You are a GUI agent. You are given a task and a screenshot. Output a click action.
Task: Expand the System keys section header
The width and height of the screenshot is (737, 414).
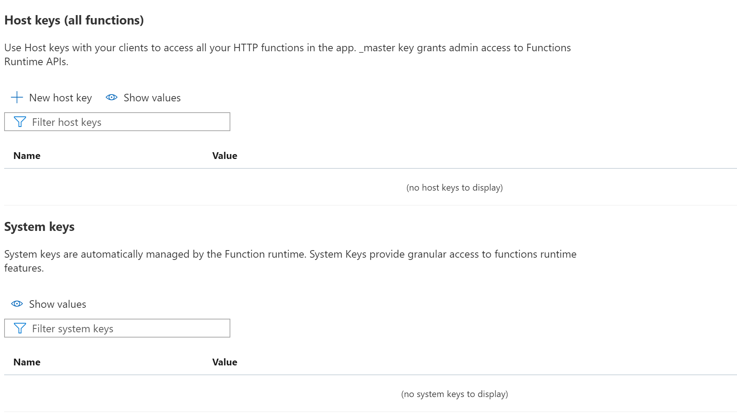(x=40, y=226)
